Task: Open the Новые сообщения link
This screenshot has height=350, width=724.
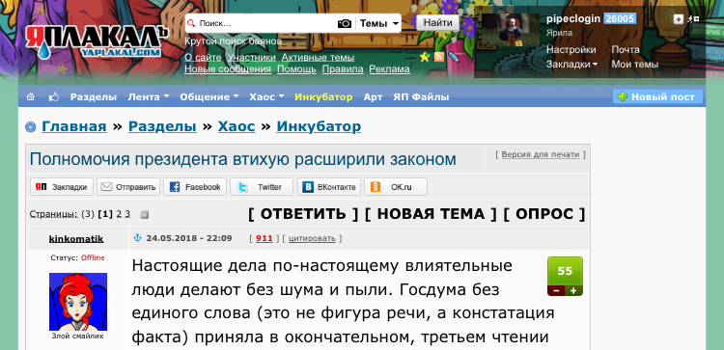Action: click(228, 69)
